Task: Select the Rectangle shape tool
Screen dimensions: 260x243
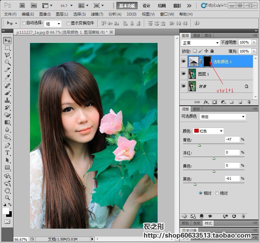Action: (x=7, y=167)
